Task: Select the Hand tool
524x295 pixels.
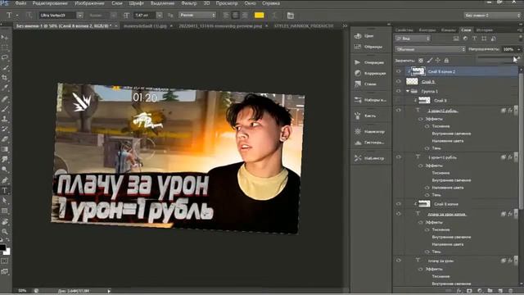Action: [x=5, y=221]
